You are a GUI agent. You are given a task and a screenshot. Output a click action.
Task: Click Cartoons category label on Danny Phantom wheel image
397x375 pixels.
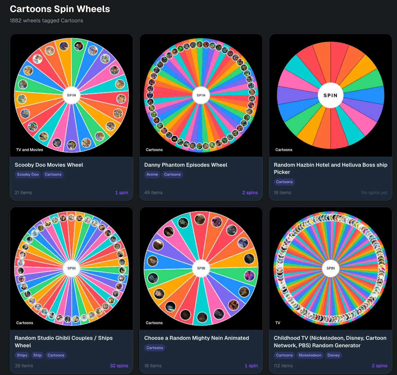tap(154, 150)
